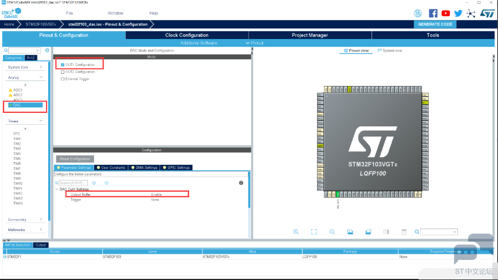Click the pin layout rows icon

(x=404, y=232)
